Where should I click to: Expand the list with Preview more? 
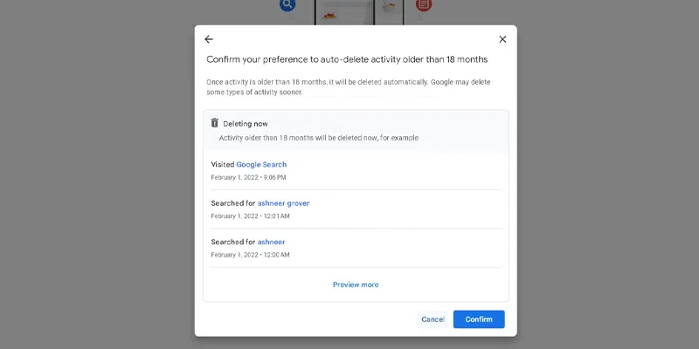[x=356, y=284]
